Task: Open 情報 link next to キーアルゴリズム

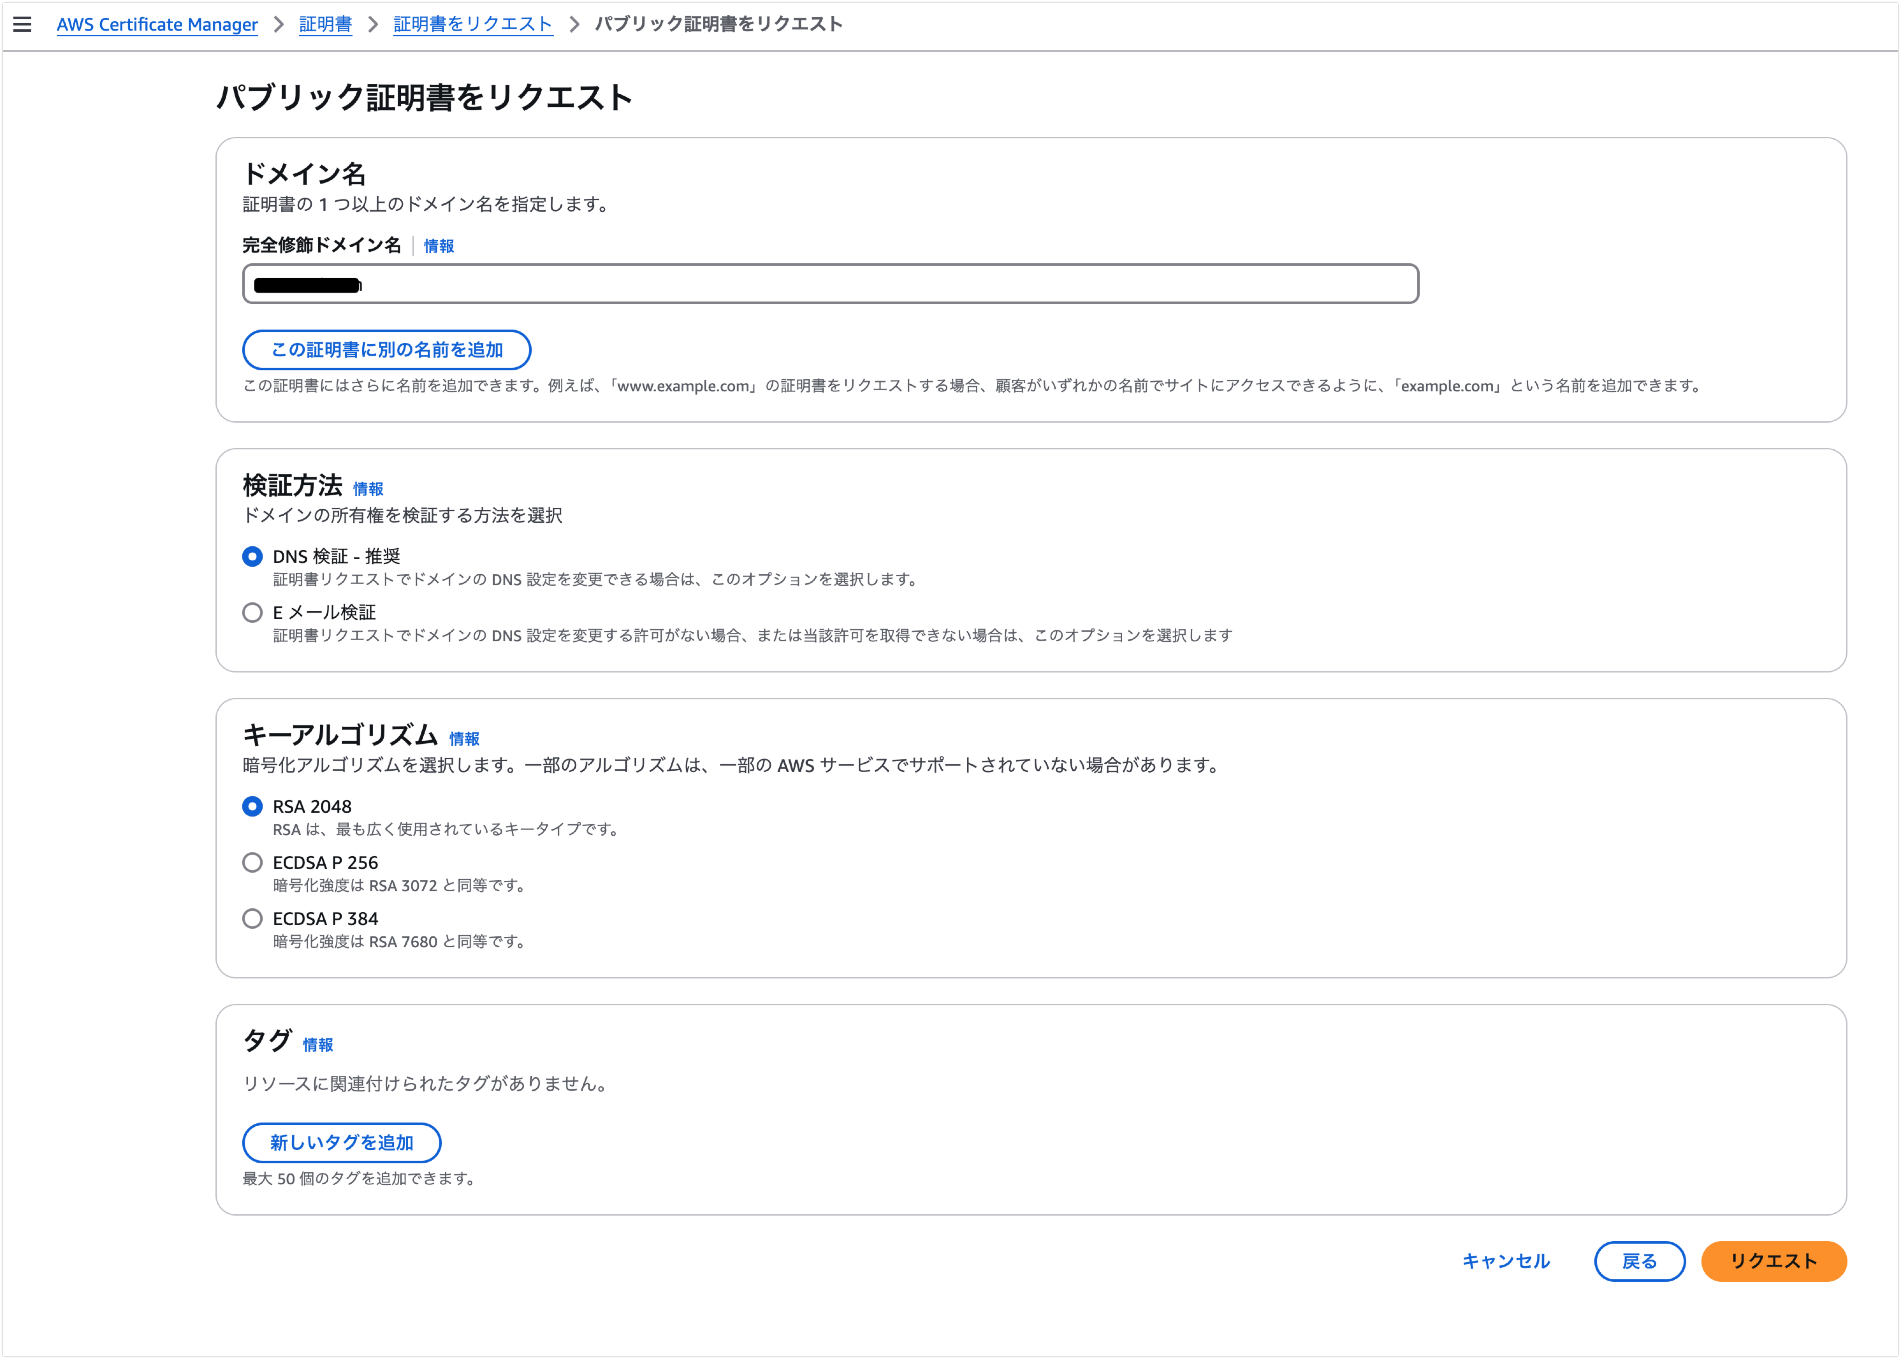Action: [x=464, y=739]
